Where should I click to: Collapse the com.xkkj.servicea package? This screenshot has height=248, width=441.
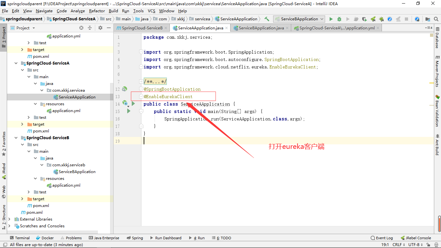point(42,90)
